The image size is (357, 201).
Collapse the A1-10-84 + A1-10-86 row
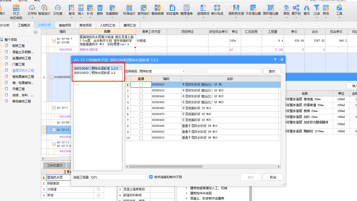tap(54, 41)
